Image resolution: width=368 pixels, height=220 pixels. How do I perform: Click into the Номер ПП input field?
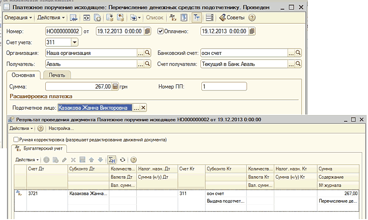pyautogui.click(x=223, y=87)
